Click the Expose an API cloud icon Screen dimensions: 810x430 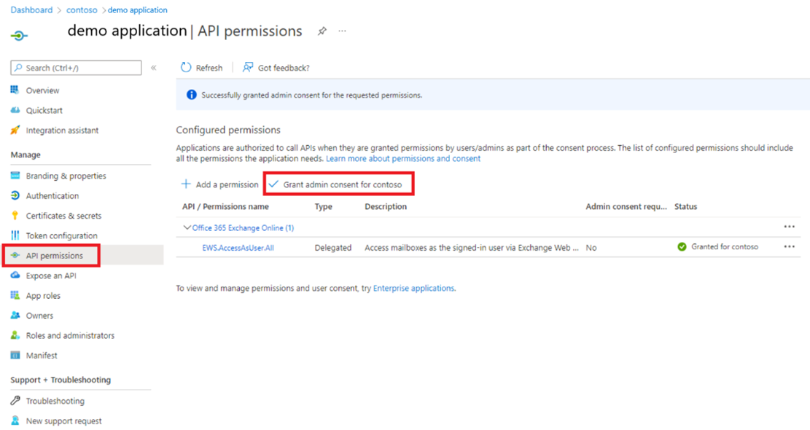click(x=15, y=275)
